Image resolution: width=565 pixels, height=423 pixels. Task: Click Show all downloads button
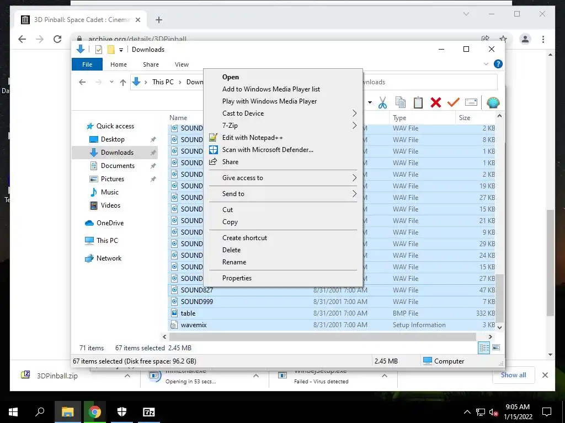tap(514, 375)
